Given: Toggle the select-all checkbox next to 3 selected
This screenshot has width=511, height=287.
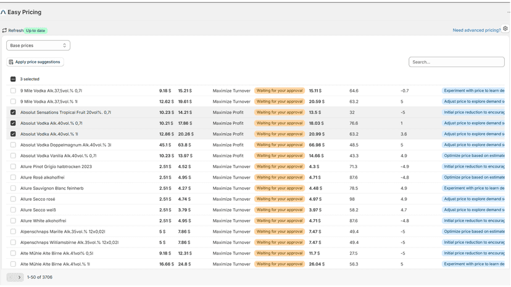Looking at the screenshot, I should pos(13,79).
